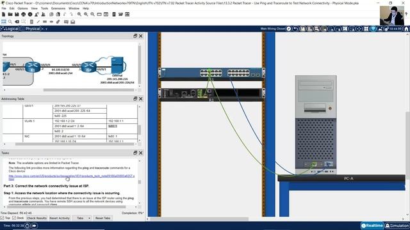The height and width of the screenshot is (230, 410).
Task: Click the ISP router in topology diagram
Action: (88, 67)
